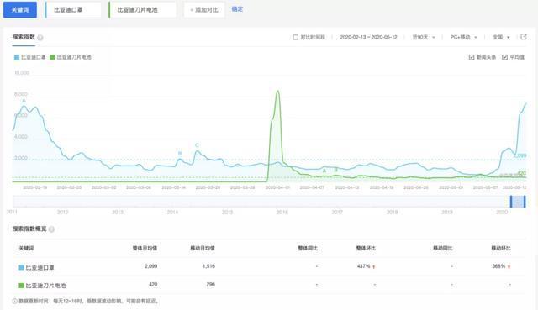Click the blue 关键词 button
Viewport: 538px width, 310px height.
pyautogui.click(x=20, y=9)
